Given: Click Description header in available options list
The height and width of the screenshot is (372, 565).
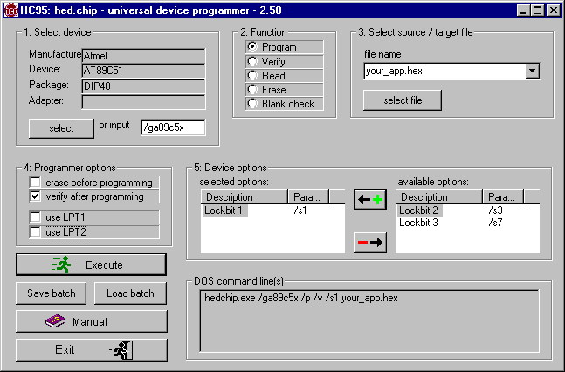Looking at the screenshot, I should tap(439, 197).
